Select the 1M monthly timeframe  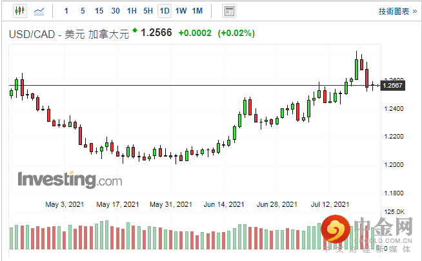click(197, 11)
